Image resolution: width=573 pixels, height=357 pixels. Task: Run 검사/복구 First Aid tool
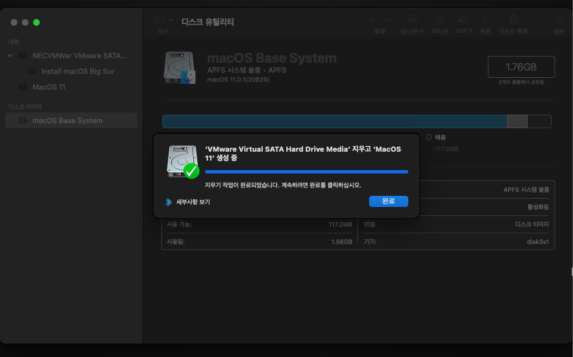[x=412, y=20]
